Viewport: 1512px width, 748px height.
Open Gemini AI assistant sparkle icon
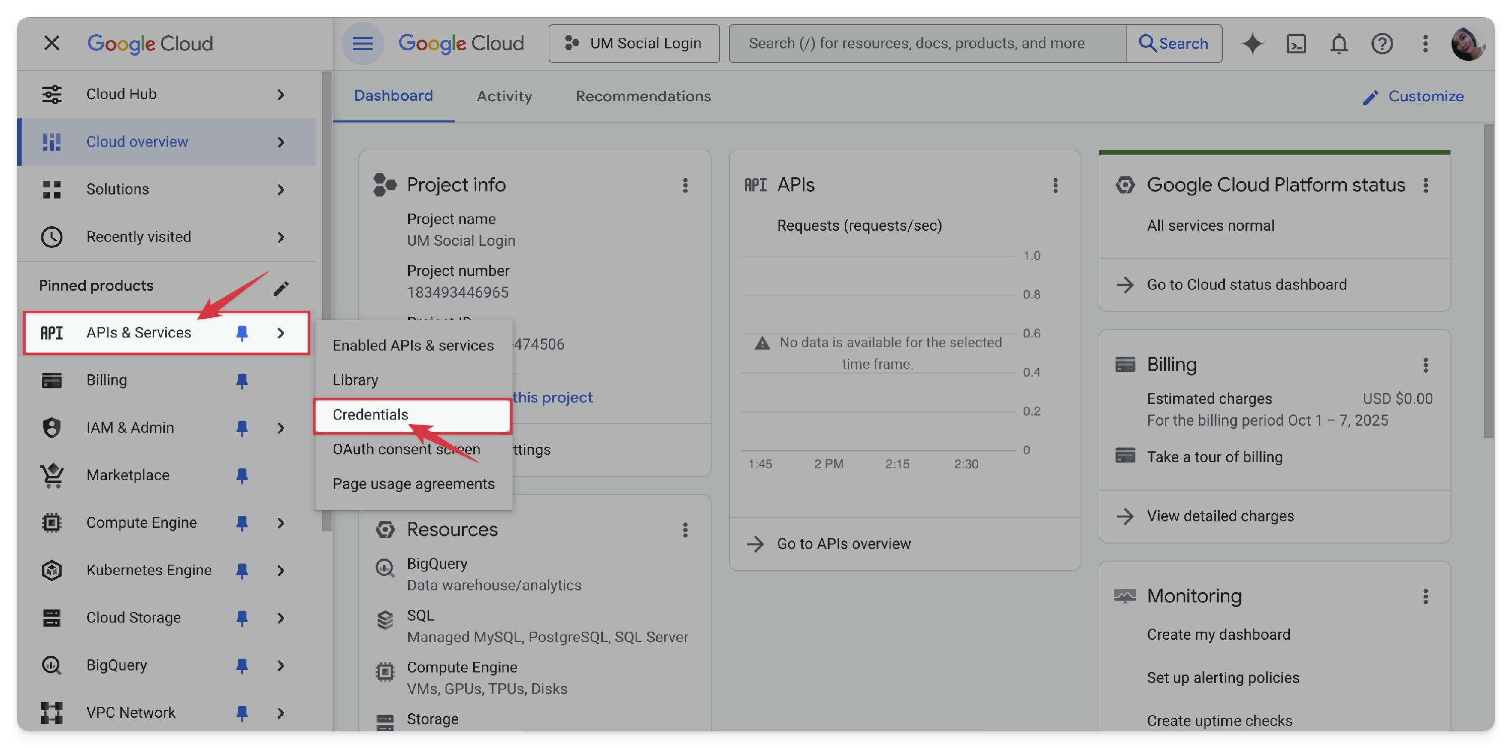tap(1252, 43)
